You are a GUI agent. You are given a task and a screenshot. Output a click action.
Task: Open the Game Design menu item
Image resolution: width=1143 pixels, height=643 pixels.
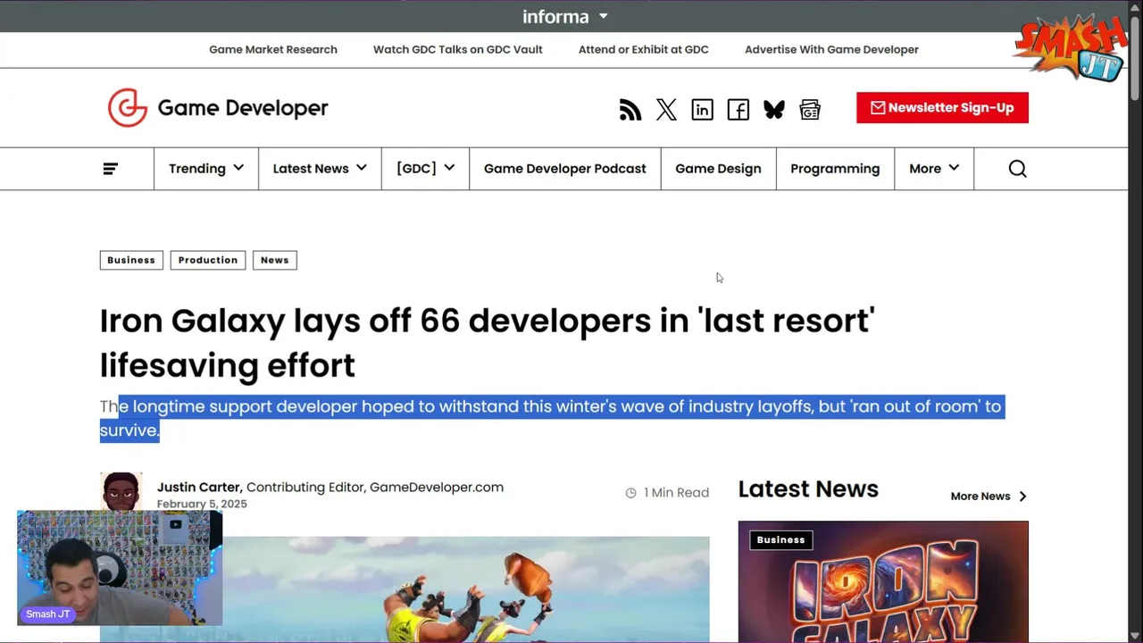(718, 169)
